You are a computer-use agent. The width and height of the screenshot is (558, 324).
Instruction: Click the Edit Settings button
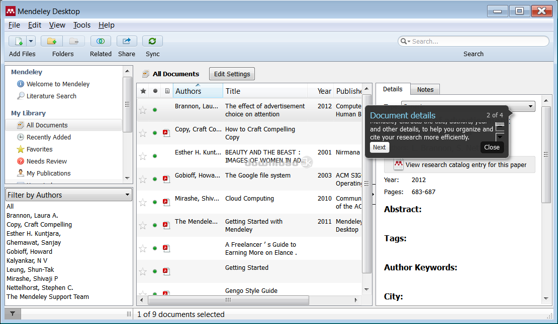pos(232,74)
